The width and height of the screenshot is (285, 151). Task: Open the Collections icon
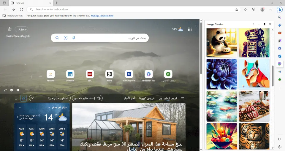pyautogui.click(x=254, y=9)
